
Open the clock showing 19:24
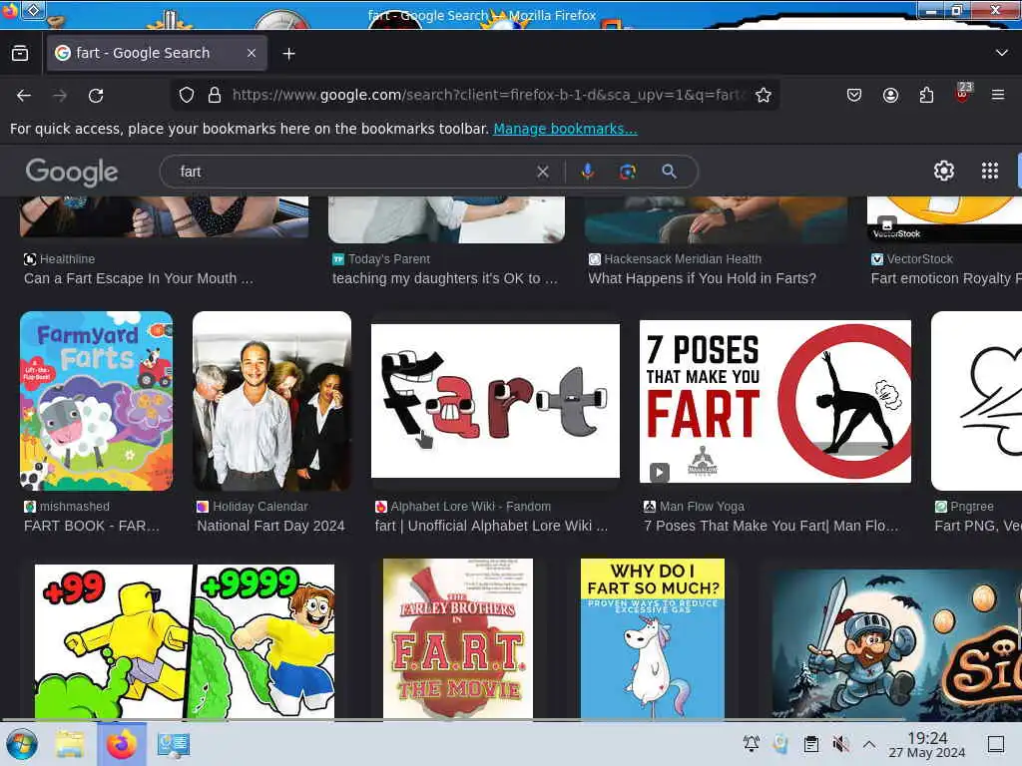pyautogui.click(x=927, y=744)
